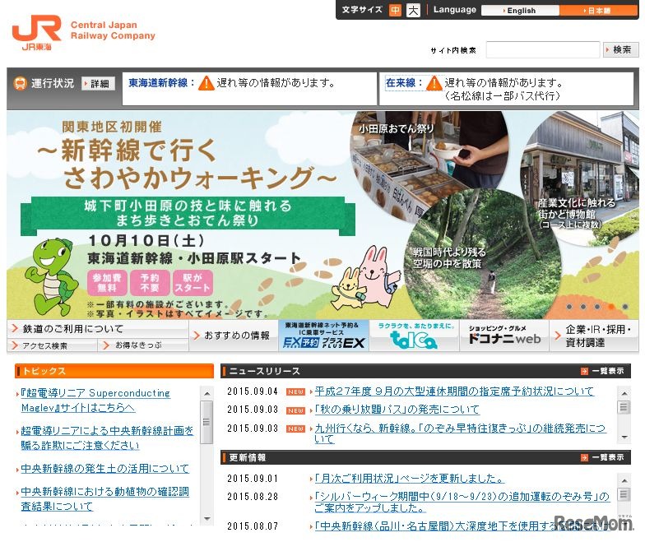645x542 pixels.
Task: Click up arrow of ニュースリリース scrollbar
Action: 624,393
